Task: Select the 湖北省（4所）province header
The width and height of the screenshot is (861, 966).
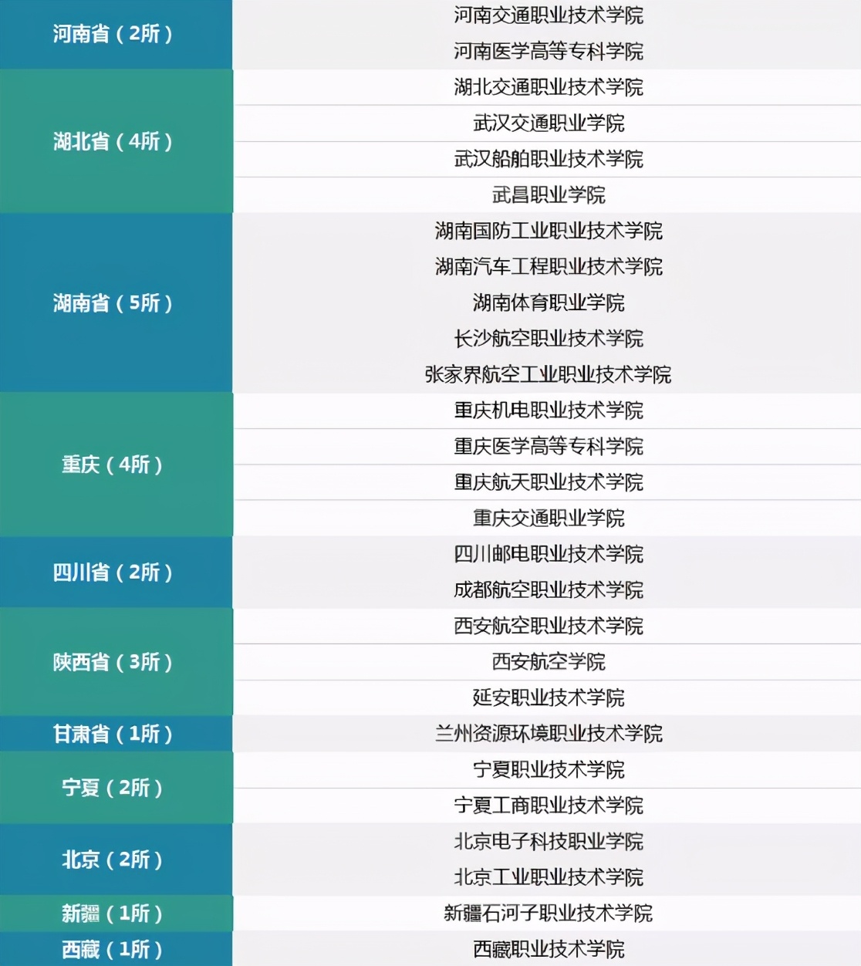Action: [116, 142]
